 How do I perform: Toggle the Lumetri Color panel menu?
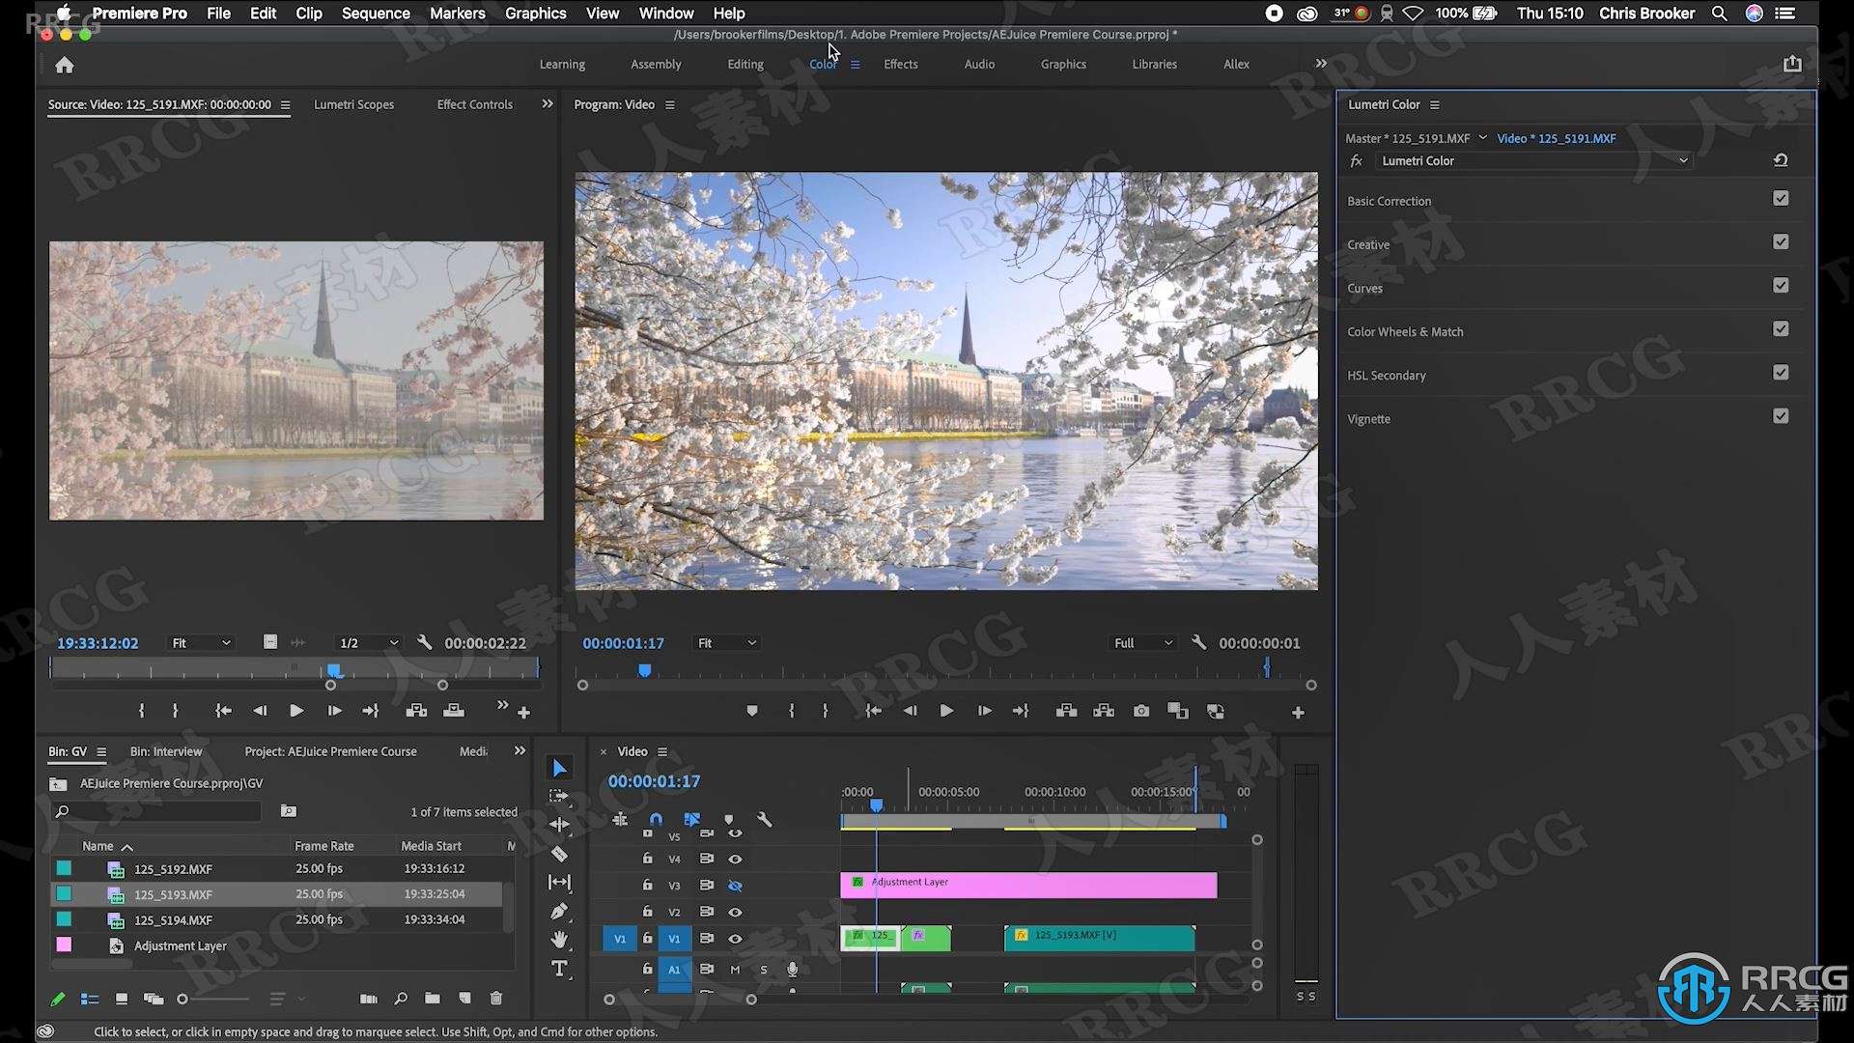click(1435, 104)
